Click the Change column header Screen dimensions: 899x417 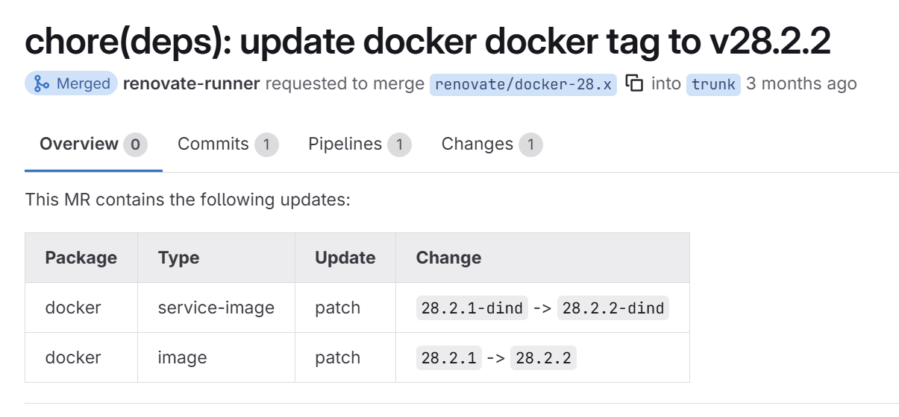(x=448, y=258)
